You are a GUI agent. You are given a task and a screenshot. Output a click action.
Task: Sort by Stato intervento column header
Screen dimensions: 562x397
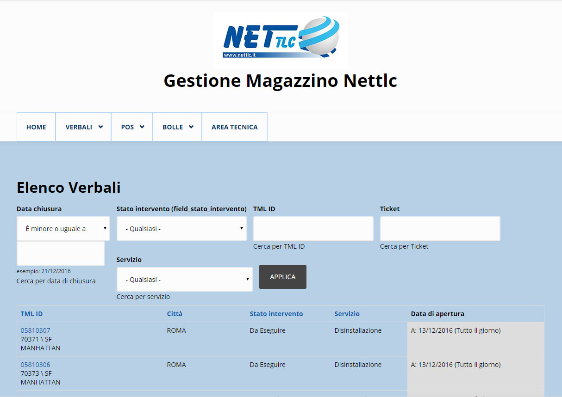[276, 314]
